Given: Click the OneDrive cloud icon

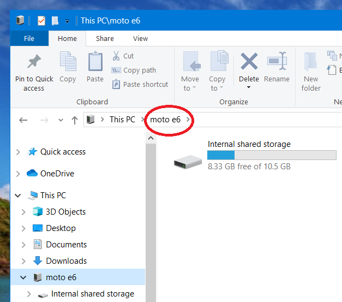Looking at the screenshot, I should pyautogui.click(x=32, y=173).
